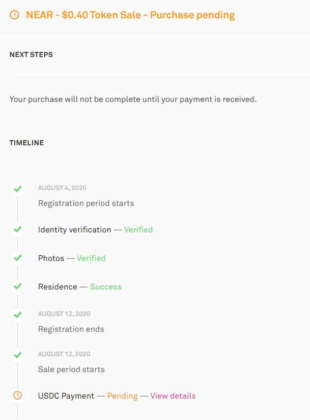Click the August 4, 2020 date marker
Screen dimensions: 310x420
click(62, 188)
